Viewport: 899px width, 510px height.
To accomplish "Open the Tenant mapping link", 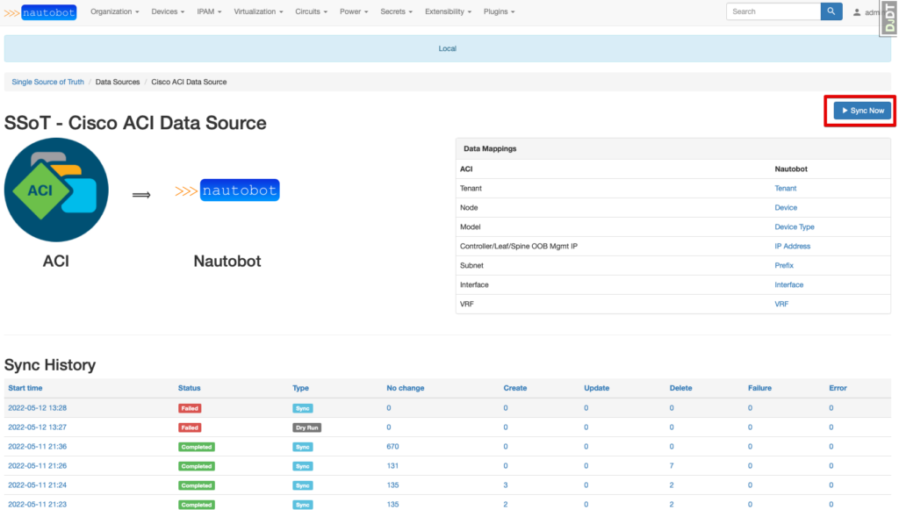I will [785, 189].
